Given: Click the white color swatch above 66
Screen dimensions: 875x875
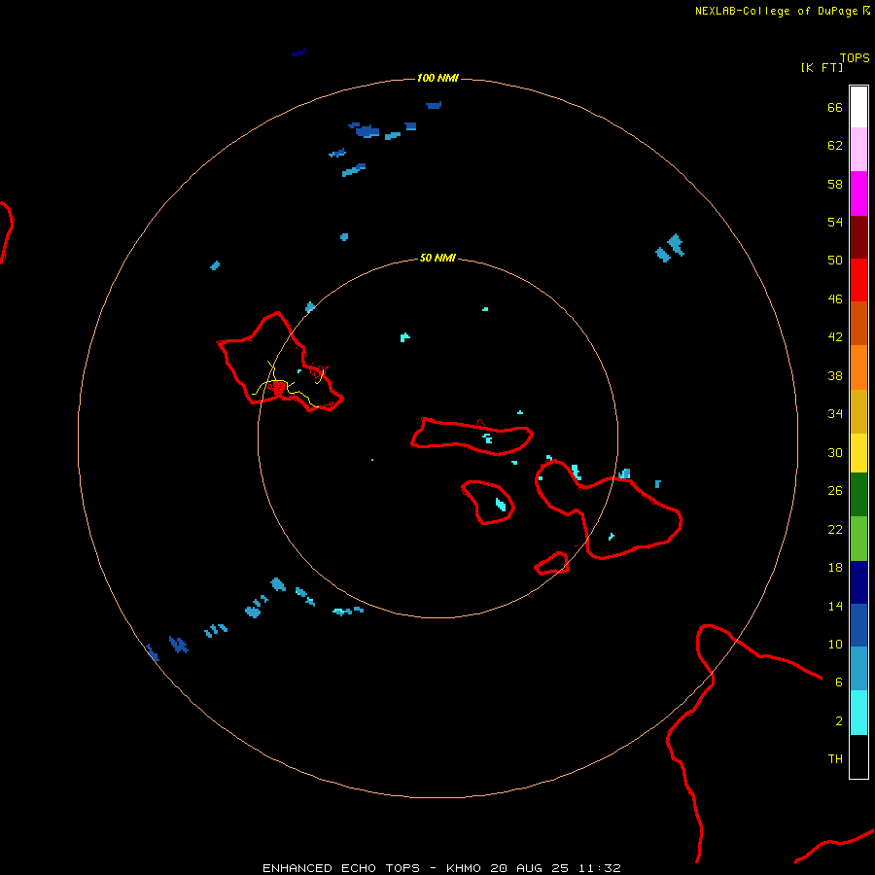Looking at the screenshot, I should click(x=858, y=107).
